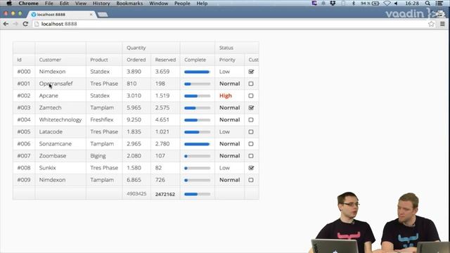Open the Edit menu
This screenshot has height=253, width=450.
(x=64, y=4)
